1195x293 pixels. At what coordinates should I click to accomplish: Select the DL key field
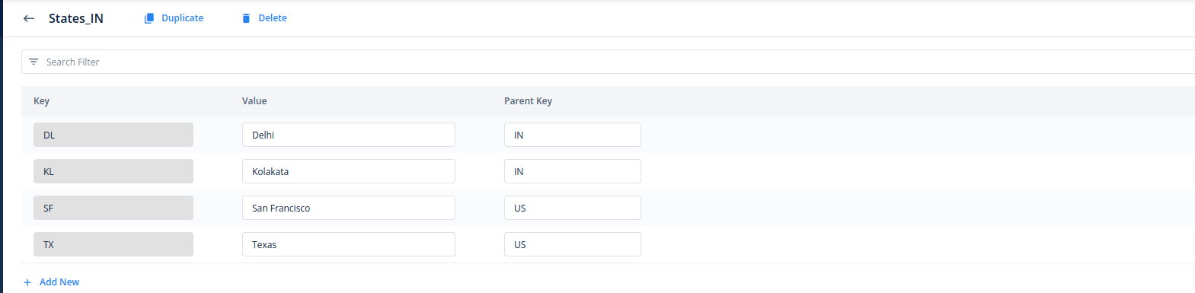(113, 135)
